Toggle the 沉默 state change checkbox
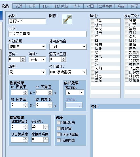 click(x=126, y=33)
